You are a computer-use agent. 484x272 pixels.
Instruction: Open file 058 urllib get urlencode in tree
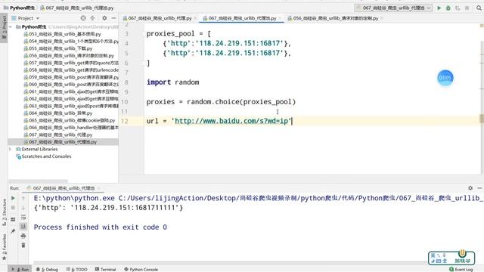[x=71, y=70]
